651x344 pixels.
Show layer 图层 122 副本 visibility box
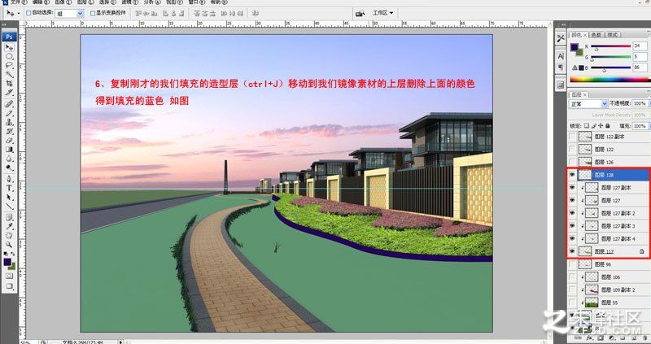click(x=573, y=137)
